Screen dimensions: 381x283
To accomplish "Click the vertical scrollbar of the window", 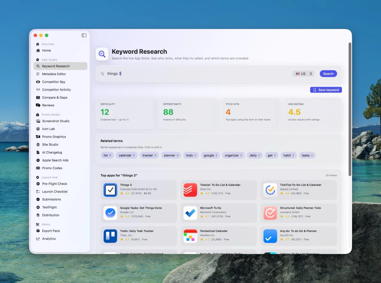I will pos(350,109).
